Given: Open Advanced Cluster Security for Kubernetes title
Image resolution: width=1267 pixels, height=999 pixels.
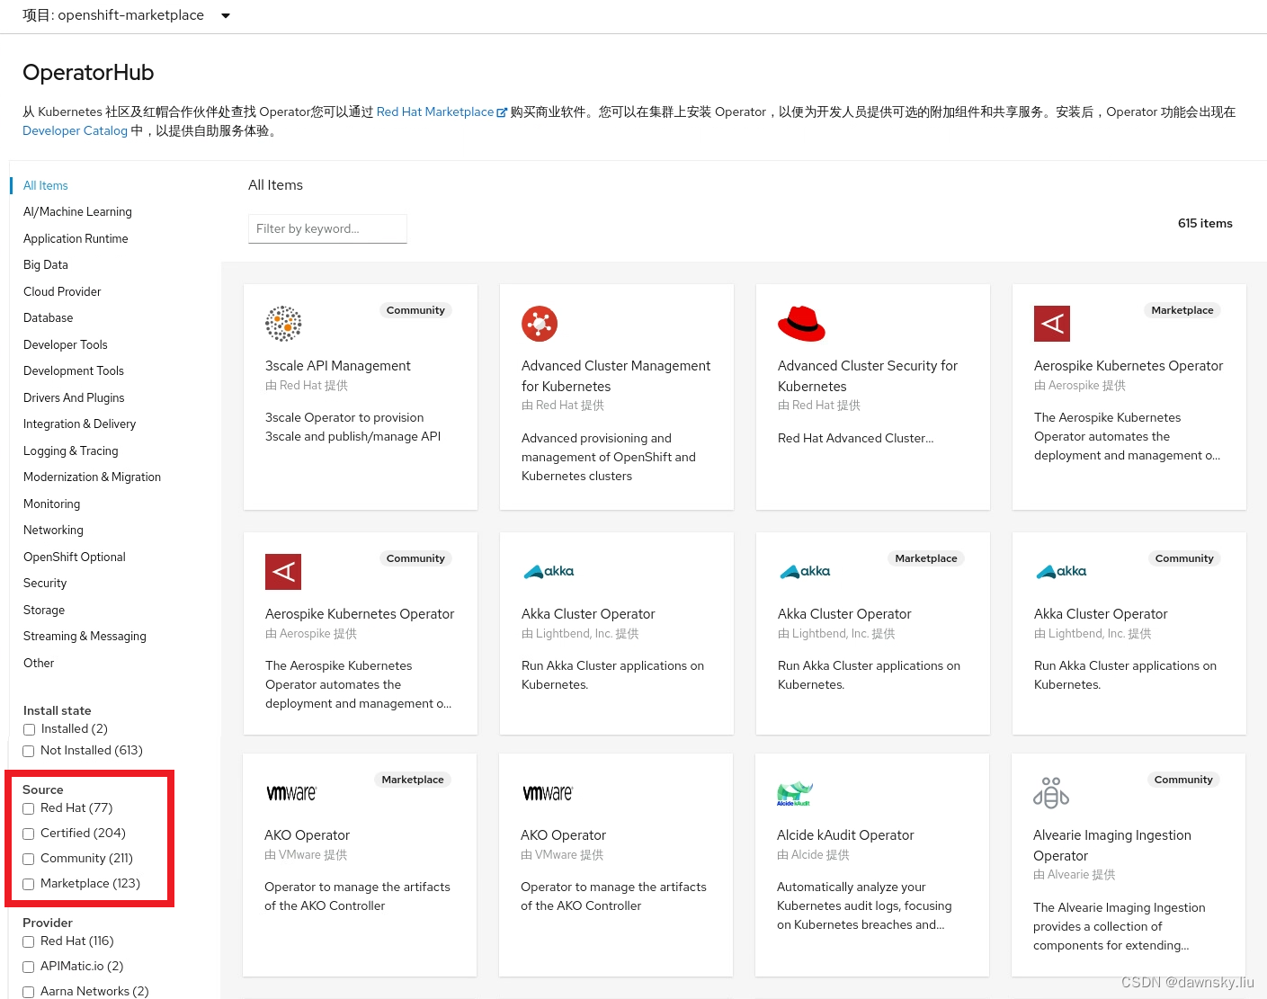Looking at the screenshot, I should point(868,376).
